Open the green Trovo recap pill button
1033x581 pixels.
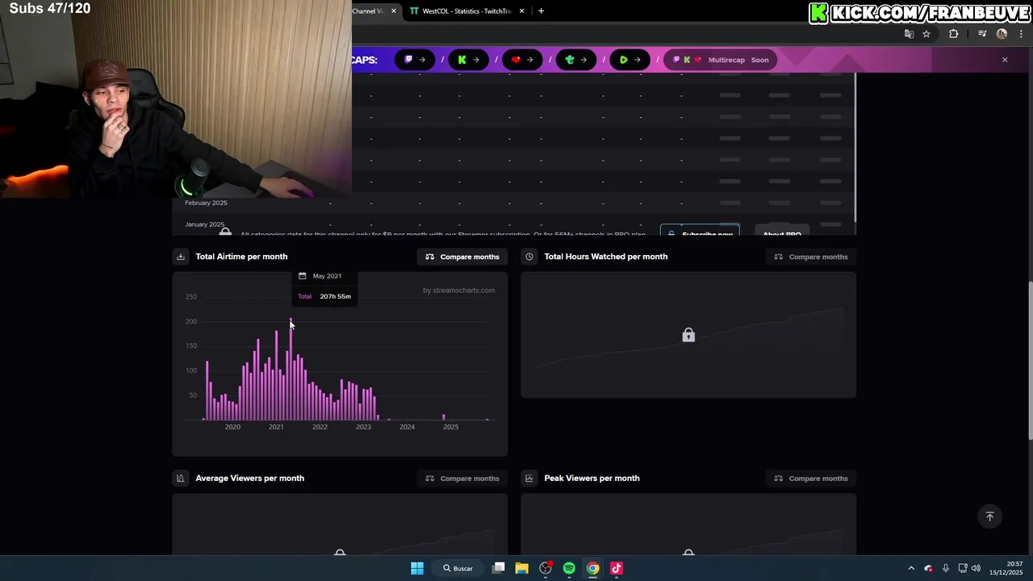pos(576,60)
